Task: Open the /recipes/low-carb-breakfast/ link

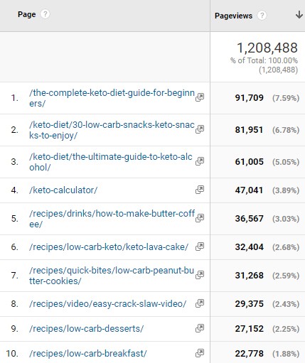Action: [88, 354]
